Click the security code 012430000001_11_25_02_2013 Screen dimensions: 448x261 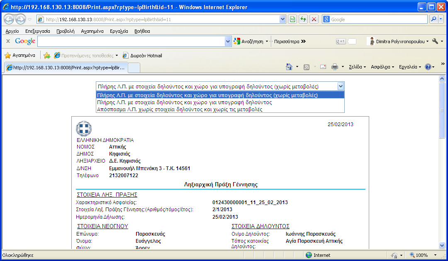tap(250, 202)
